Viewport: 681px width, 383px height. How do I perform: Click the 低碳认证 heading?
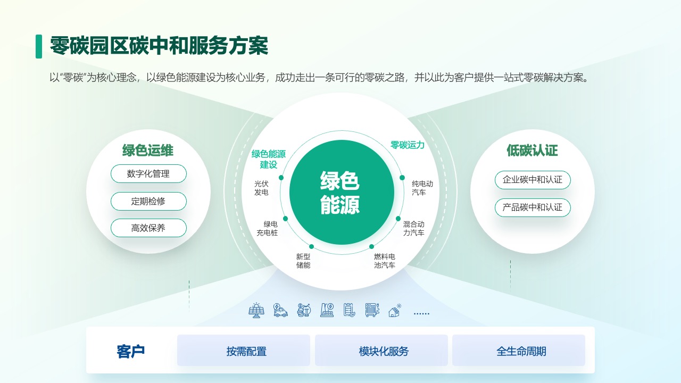tap(532, 151)
